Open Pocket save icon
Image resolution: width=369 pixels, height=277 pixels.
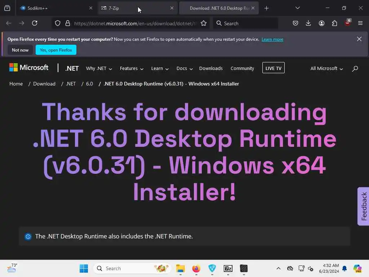pyautogui.click(x=295, y=23)
